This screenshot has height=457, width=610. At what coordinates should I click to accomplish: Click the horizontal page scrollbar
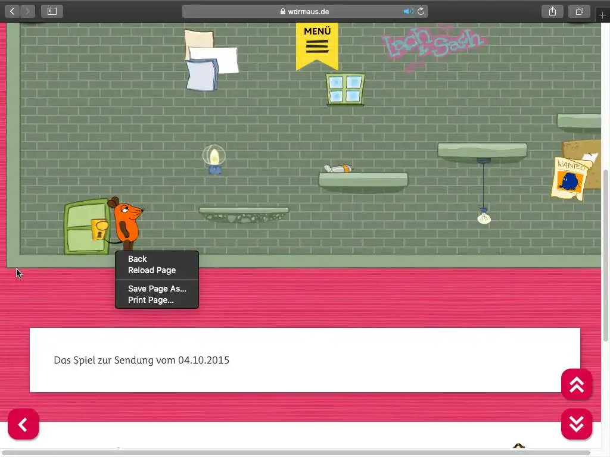297,453
